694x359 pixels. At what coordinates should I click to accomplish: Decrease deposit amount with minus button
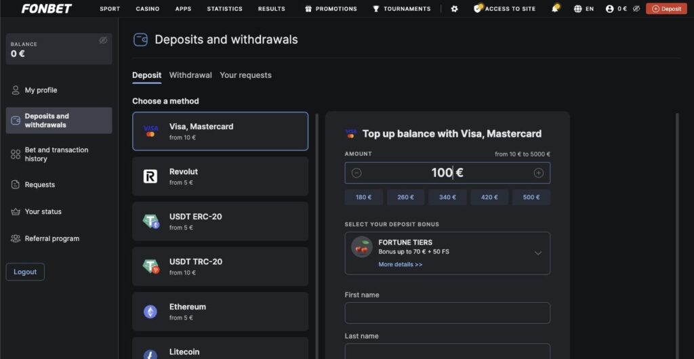pyautogui.click(x=356, y=173)
